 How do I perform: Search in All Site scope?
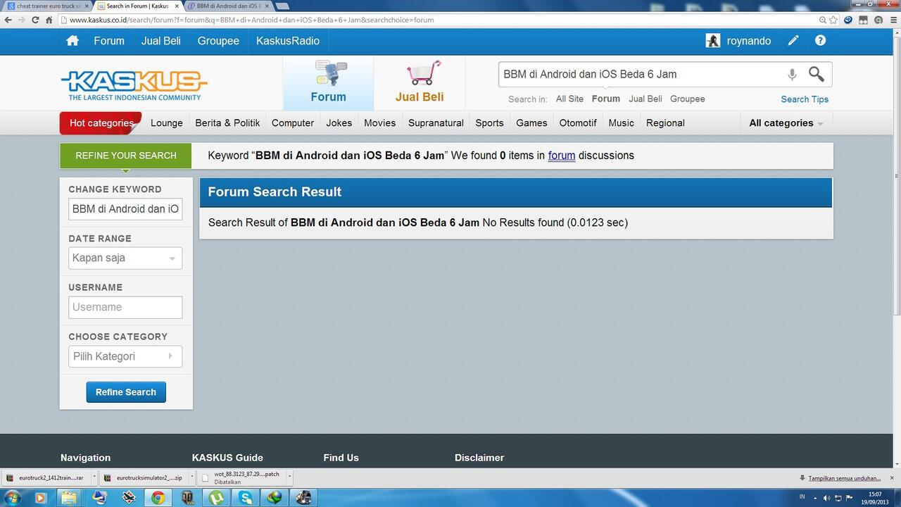(x=569, y=99)
